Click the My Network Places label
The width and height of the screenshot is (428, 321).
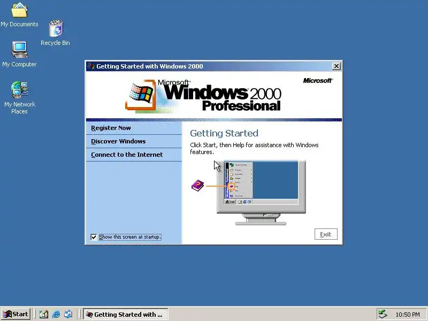pyautogui.click(x=20, y=108)
